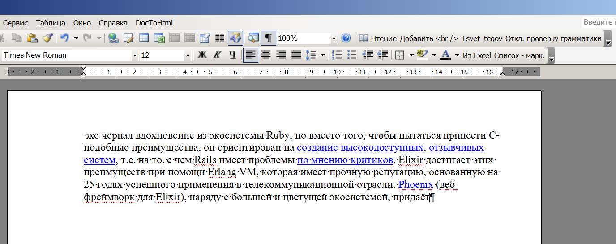Click the Increase Indent icon

pyautogui.click(x=383, y=55)
